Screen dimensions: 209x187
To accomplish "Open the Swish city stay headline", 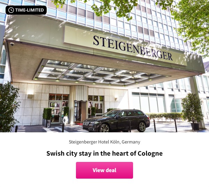I will pos(104,153).
